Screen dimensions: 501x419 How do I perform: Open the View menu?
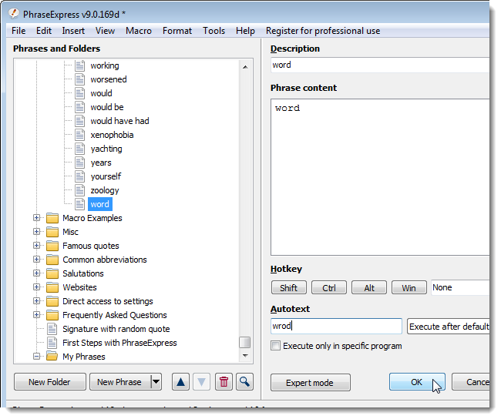tap(105, 31)
